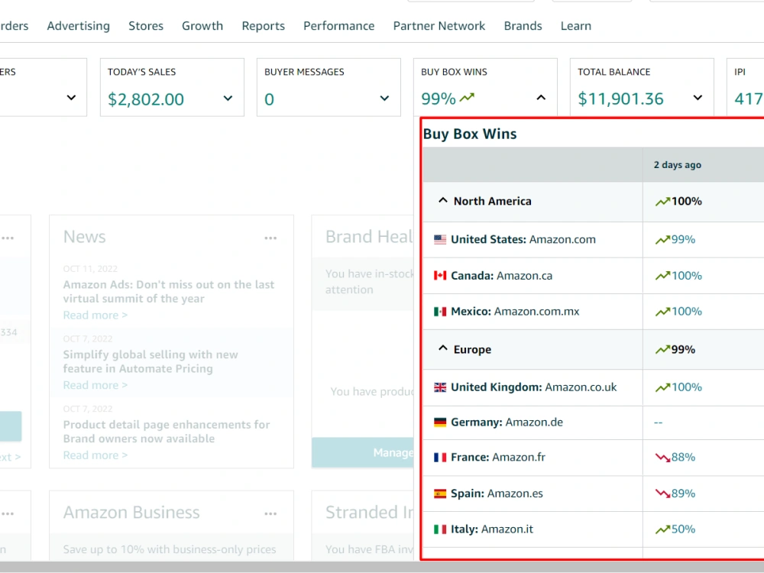
Task: Select 'Spain: Amazon.es' row
Action: pyautogui.click(x=594, y=494)
